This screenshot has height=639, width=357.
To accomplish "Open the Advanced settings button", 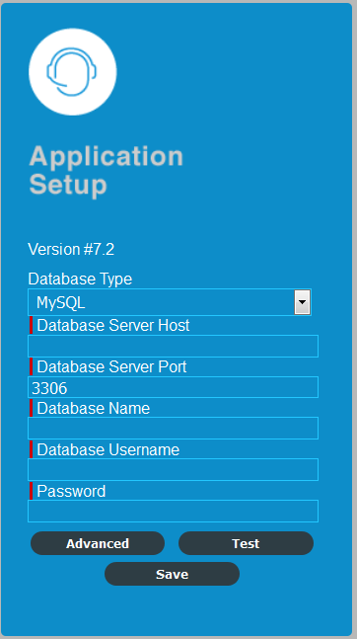I will 98,543.
